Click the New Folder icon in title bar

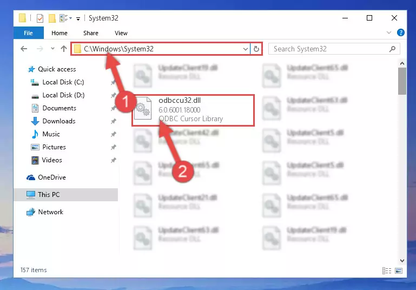point(52,18)
